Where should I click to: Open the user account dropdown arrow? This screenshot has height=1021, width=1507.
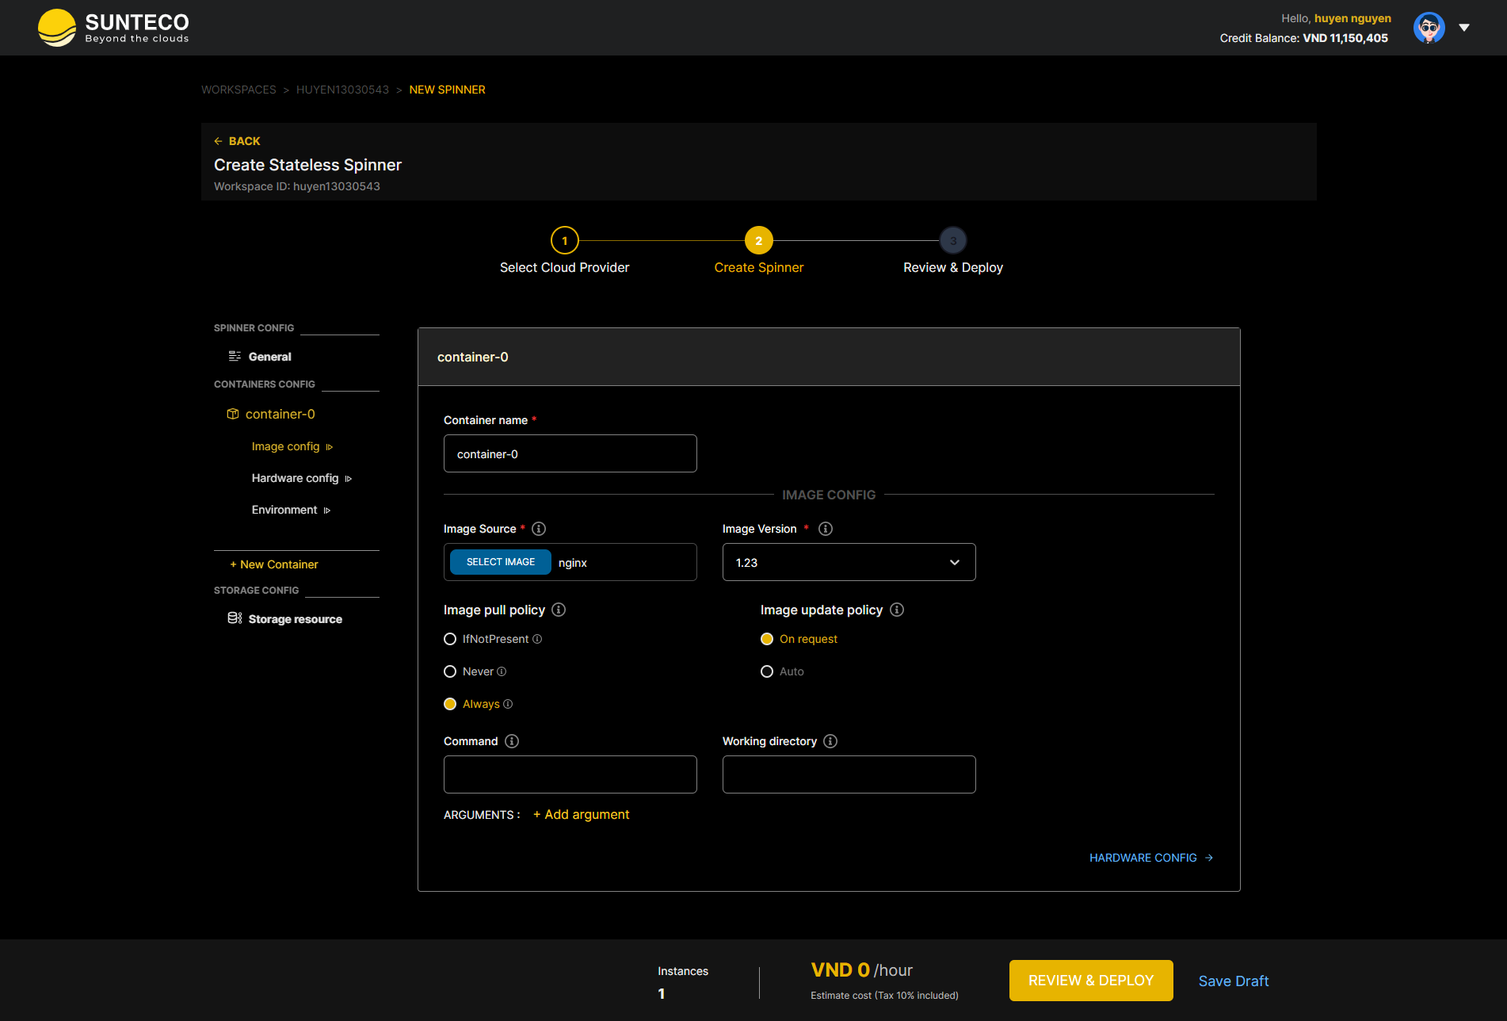pos(1464,27)
